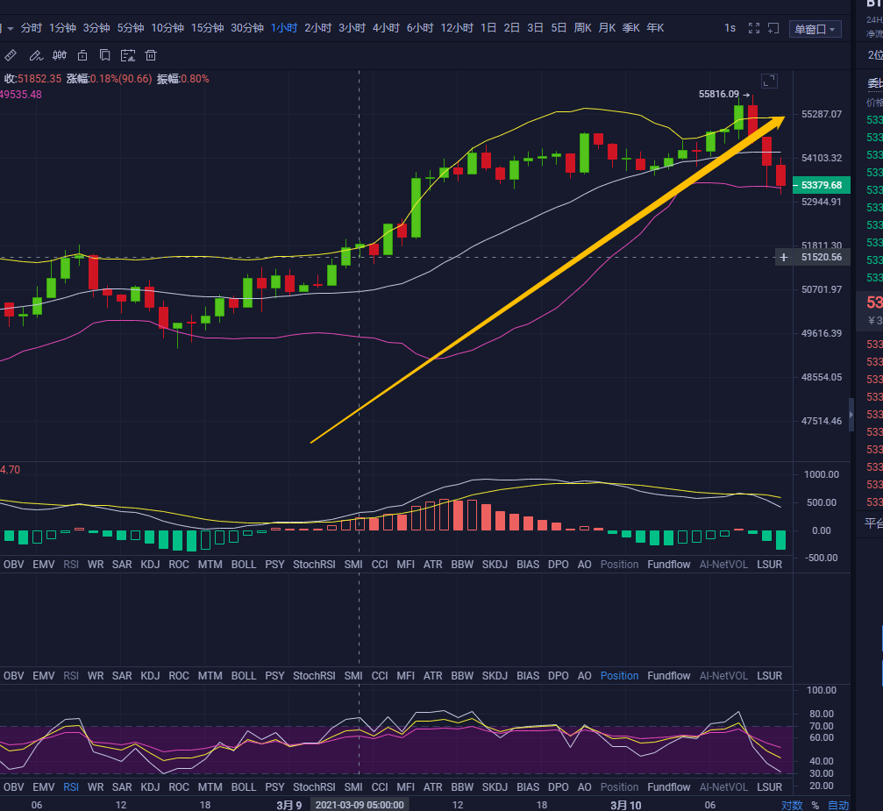The width and height of the screenshot is (883, 811).
Task: Maximize the main chart with the corner expand icon
Action: [x=769, y=81]
